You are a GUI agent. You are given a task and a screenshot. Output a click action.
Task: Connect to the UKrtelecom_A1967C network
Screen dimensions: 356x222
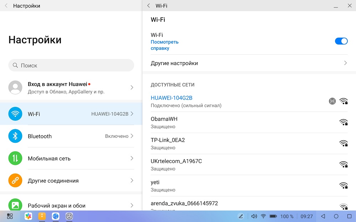[249, 164]
